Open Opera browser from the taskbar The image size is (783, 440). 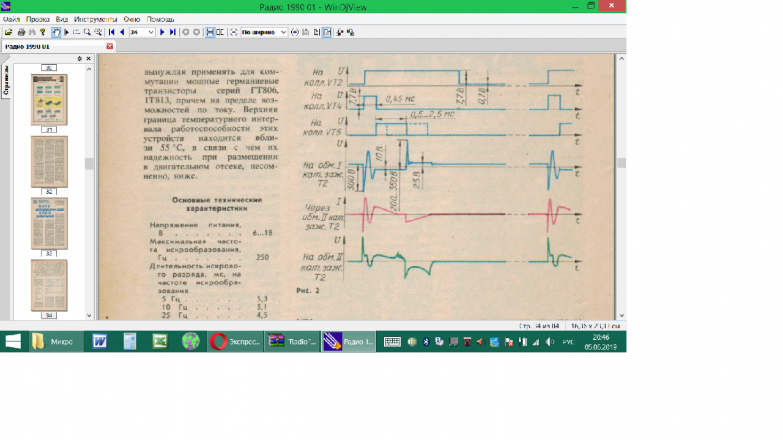point(236,342)
